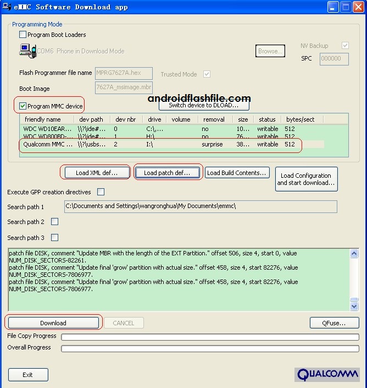Click the NUM_DISK_SECTORS-82261 log line
Image resolution: width=367 pixels, height=388 pixels.
48,260
